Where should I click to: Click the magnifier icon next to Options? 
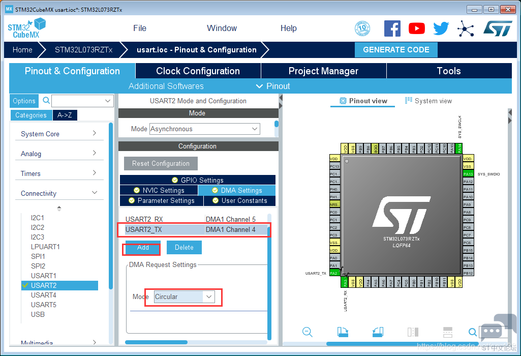coord(46,100)
